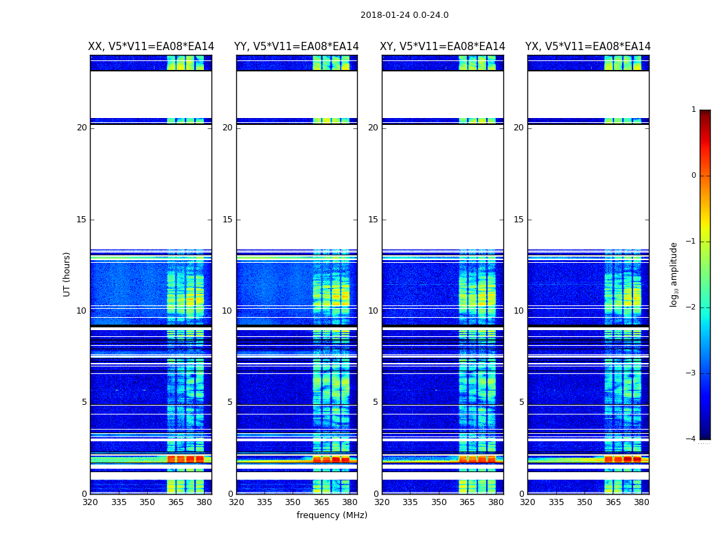Click the red high-amplitude band in the XX panel

coord(185,459)
